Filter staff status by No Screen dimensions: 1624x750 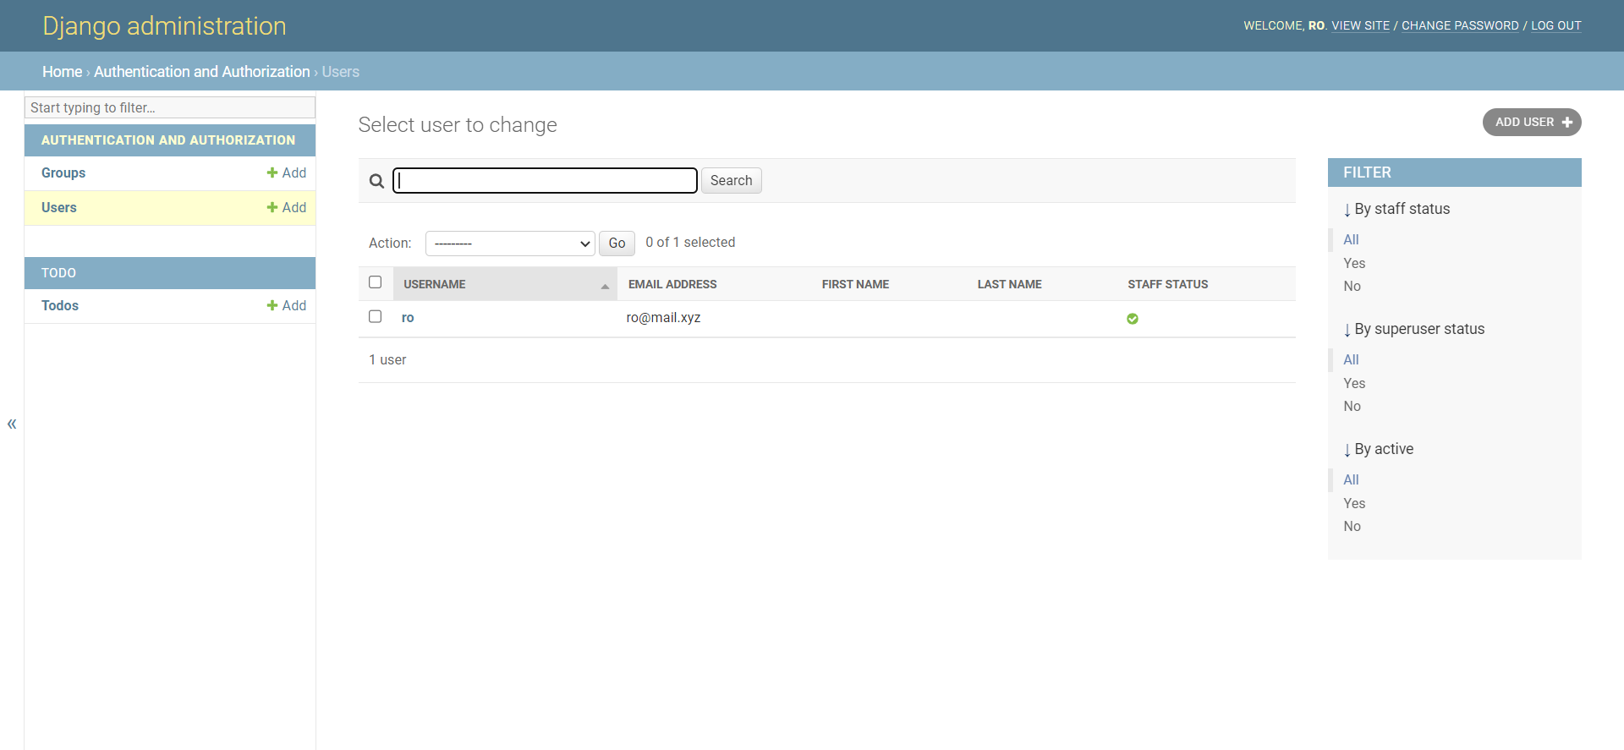[1352, 286]
